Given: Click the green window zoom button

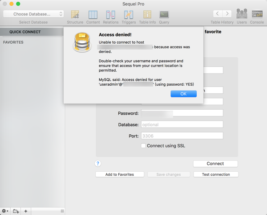Looking at the screenshot, I should [x=18, y=4].
